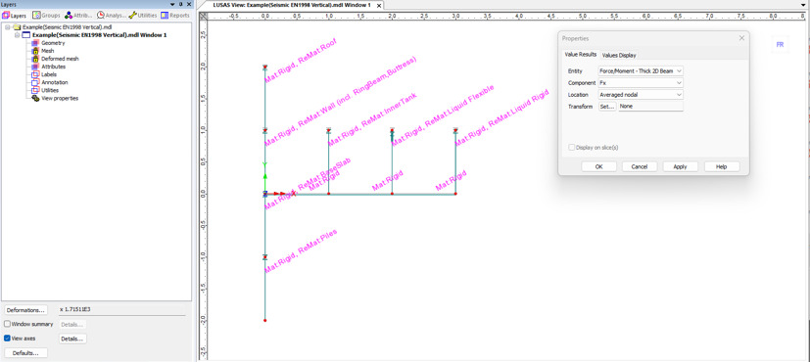Viewport: 810px width, 362px height.
Task: Click the green Y axis arrow
Action: [x=265, y=177]
